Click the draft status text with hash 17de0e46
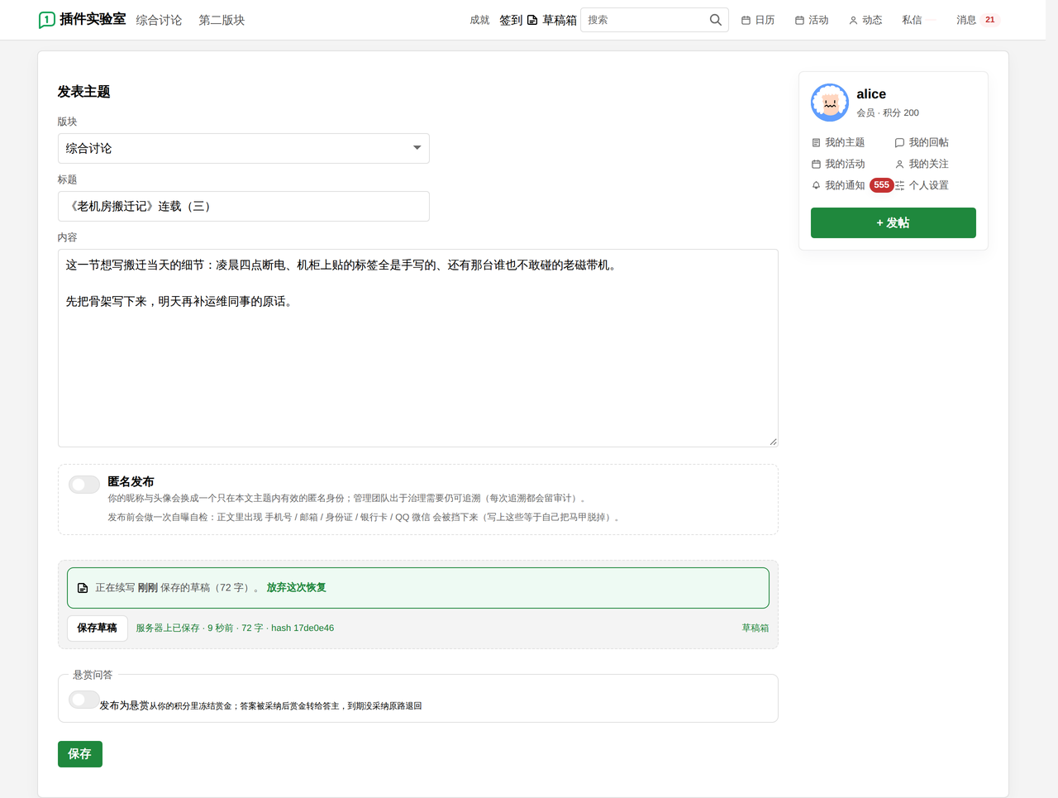Screen dimensions: 1058x798 236,628
